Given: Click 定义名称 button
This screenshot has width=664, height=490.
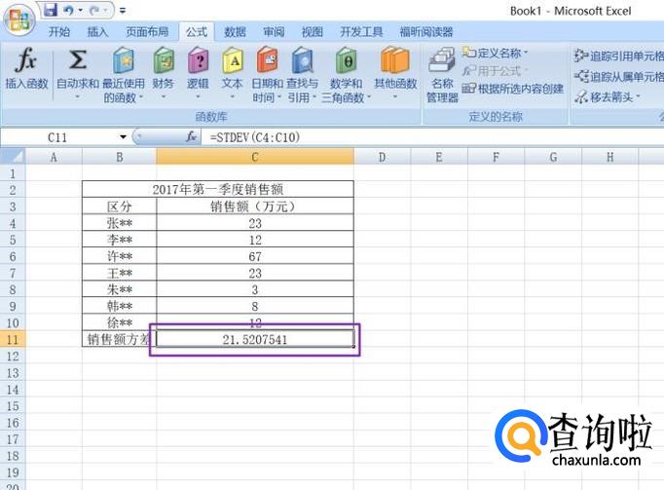Looking at the screenshot, I should (495, 53).
